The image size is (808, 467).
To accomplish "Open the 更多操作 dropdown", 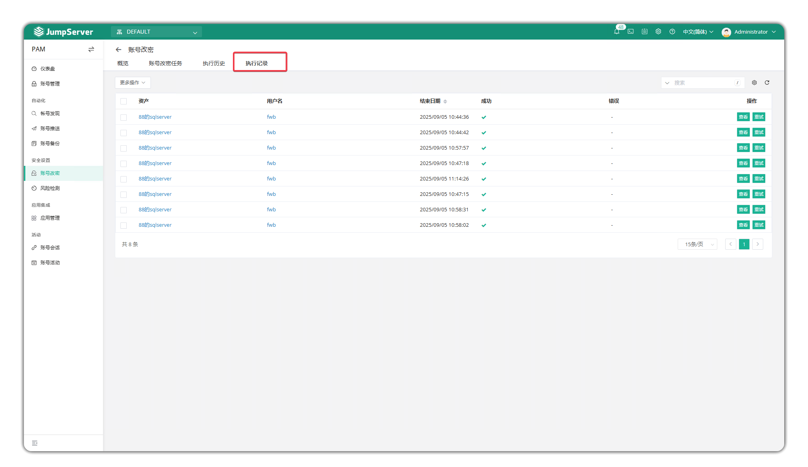I will pyautogui.click(x=133, y=83).
